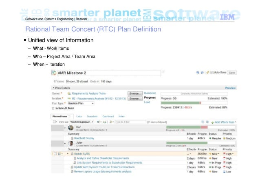The height and width of the screenshot is (184, 260).
Task: Click the work item icon beside Handheld Display
Action: (72, 138)
